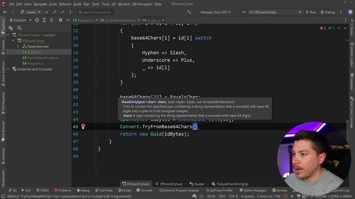The height and width of the screenshot is (199, 355).
Task: Open the master branch dropdown
Action: tap(31, 12)
